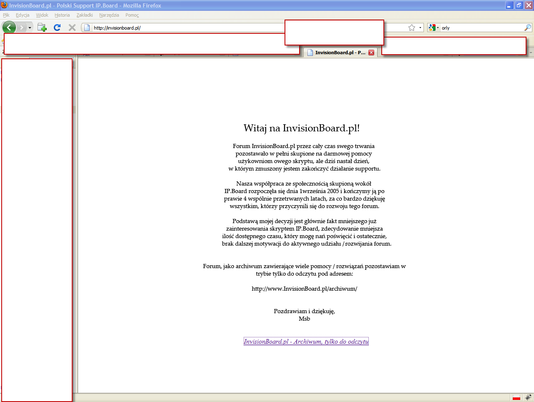Open the Zakładki menu

click(85, 15)
